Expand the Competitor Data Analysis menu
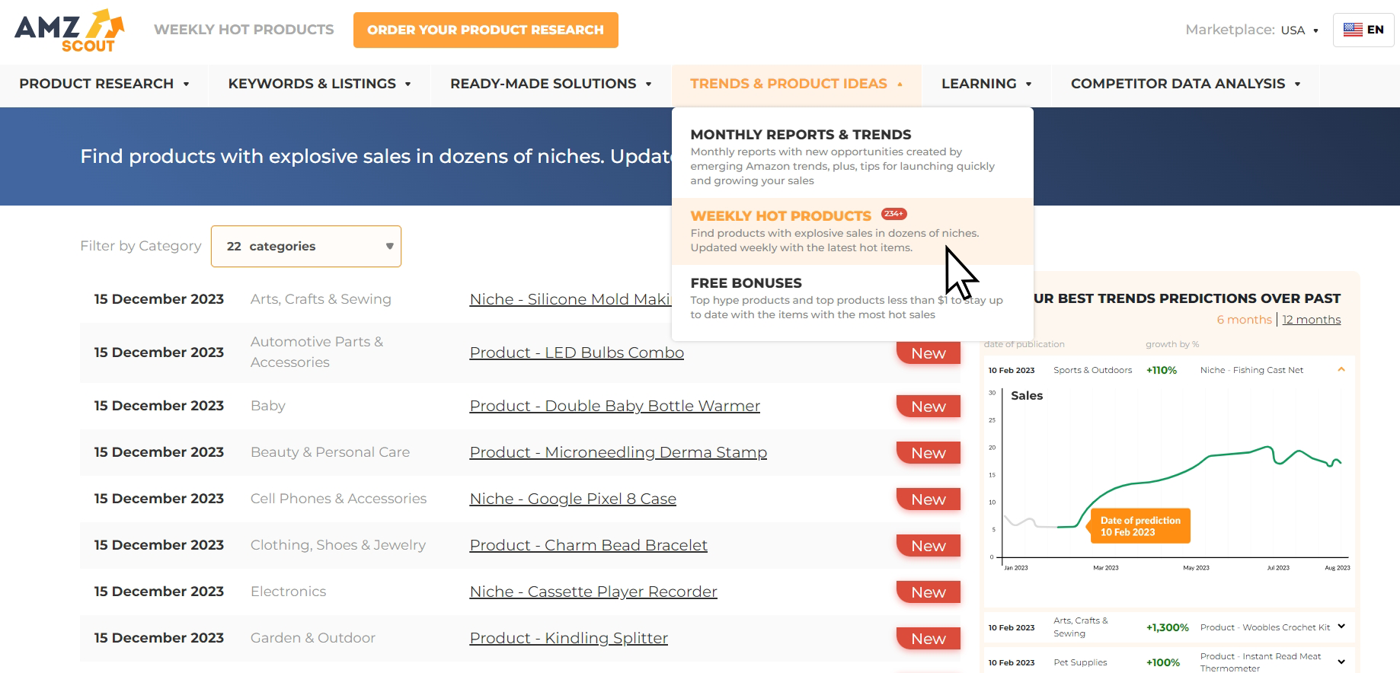This screenshot has height=673, width=1400. click(x=1185, y=84)
